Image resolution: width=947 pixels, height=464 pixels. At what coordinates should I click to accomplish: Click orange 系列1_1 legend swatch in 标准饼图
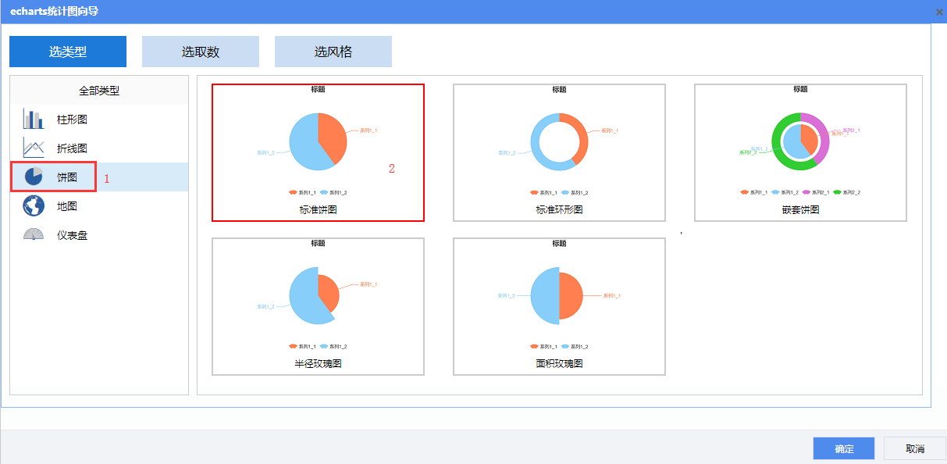click(x=294, y=192)
